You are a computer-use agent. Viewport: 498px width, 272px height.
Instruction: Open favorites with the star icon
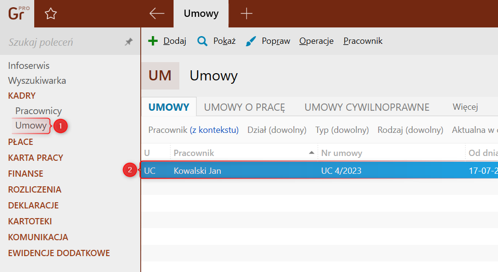pos(51,14)
